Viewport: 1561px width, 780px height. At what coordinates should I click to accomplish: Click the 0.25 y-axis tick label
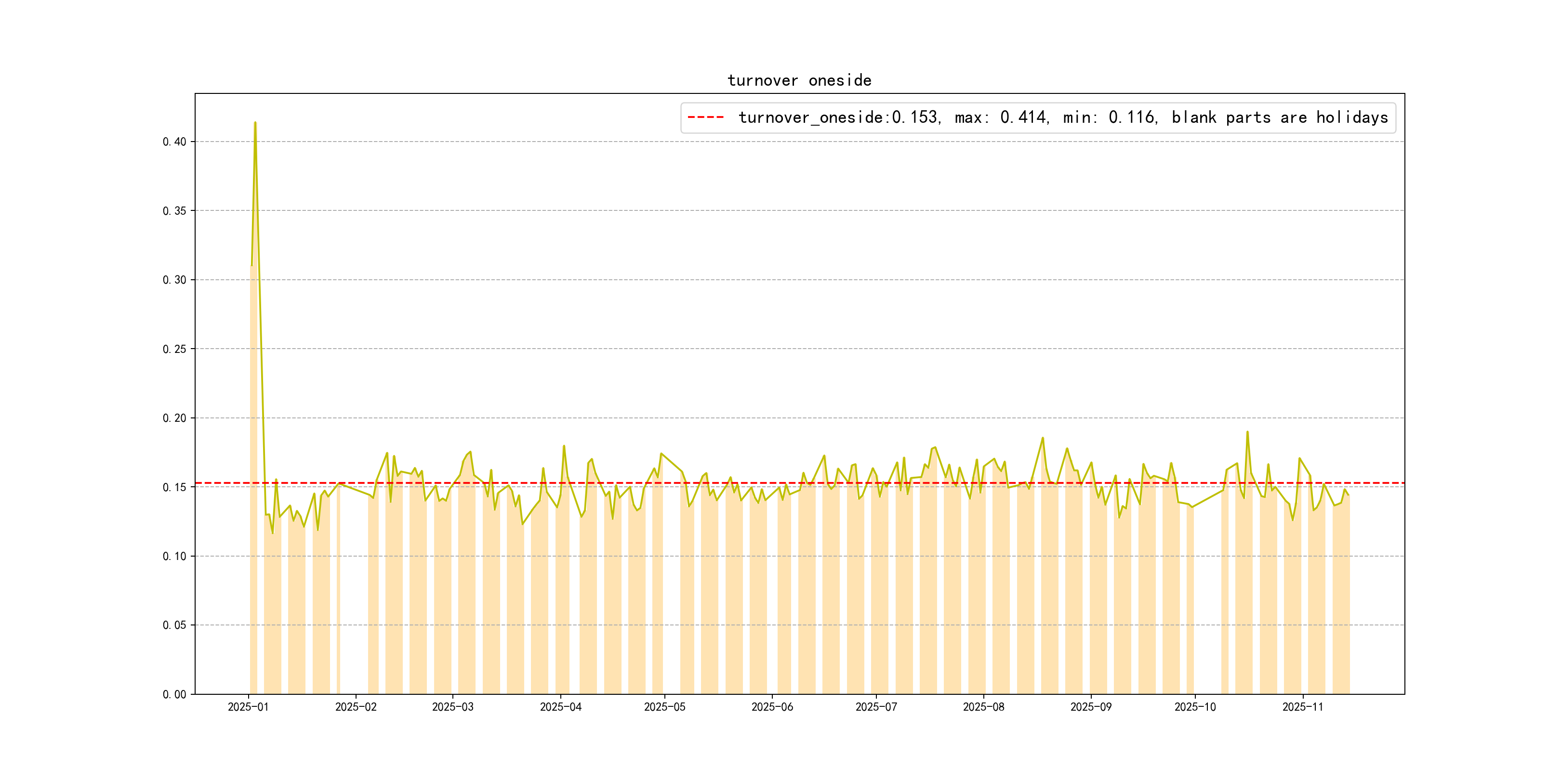coord(174,349)
